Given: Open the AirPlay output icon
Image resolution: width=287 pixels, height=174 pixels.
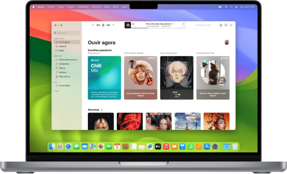Looking at the screenshot, I should pyautogui.click(x=221, y=25).
